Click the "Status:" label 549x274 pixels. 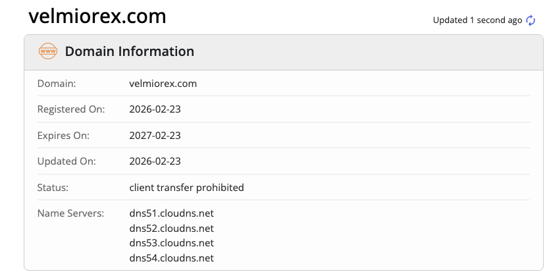coord(53,188)
